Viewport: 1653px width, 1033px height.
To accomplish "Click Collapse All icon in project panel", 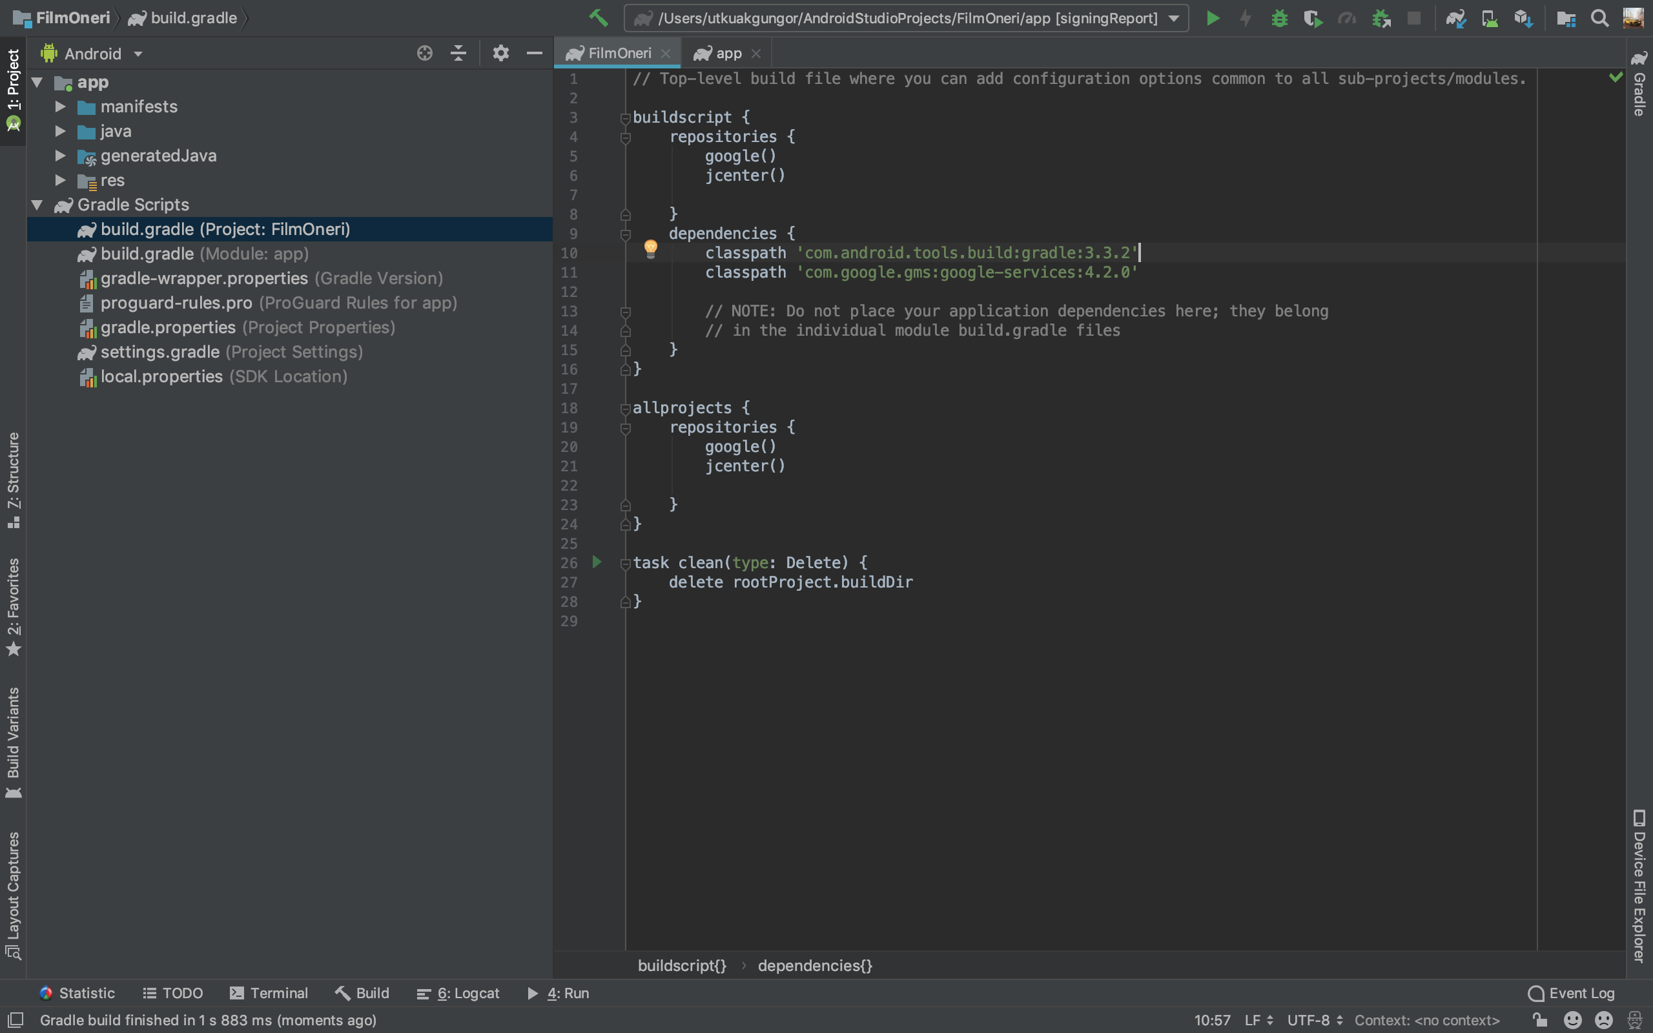I will pyautogui.click(x=458, y=54).
